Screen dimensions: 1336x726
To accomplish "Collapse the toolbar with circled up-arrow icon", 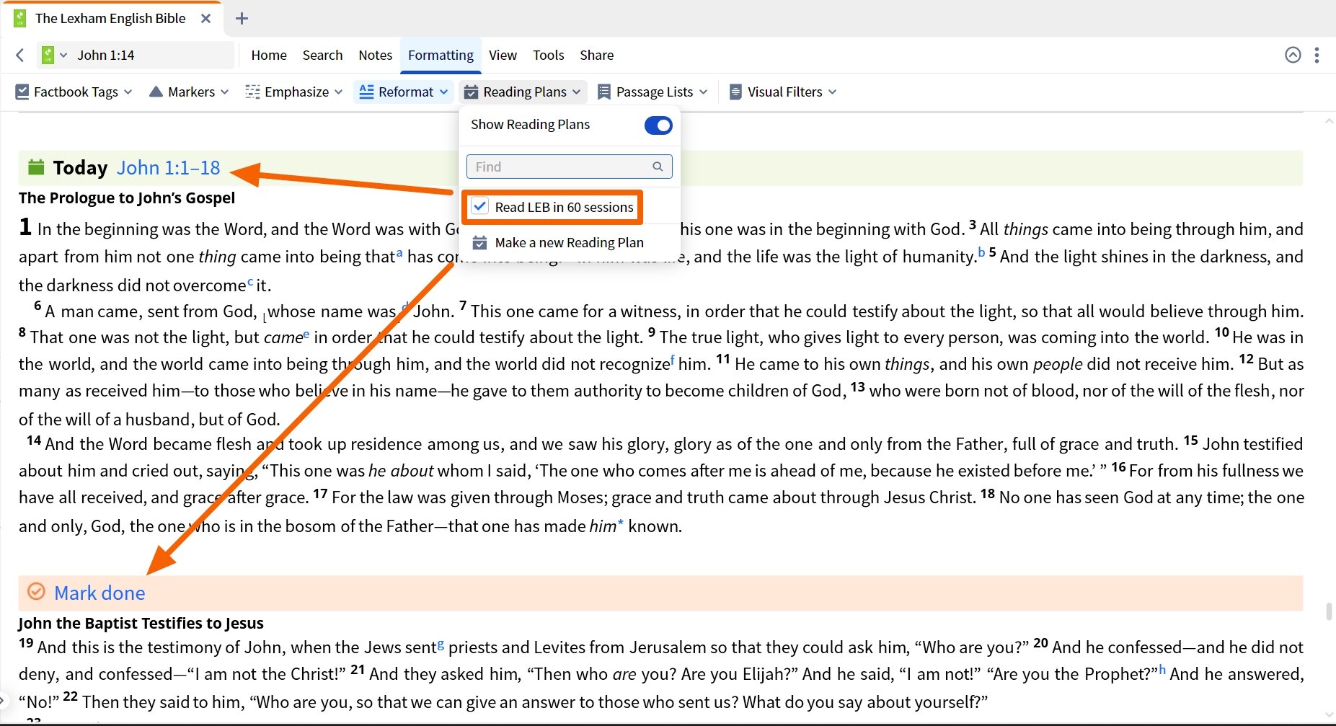I will point(1293,55).
